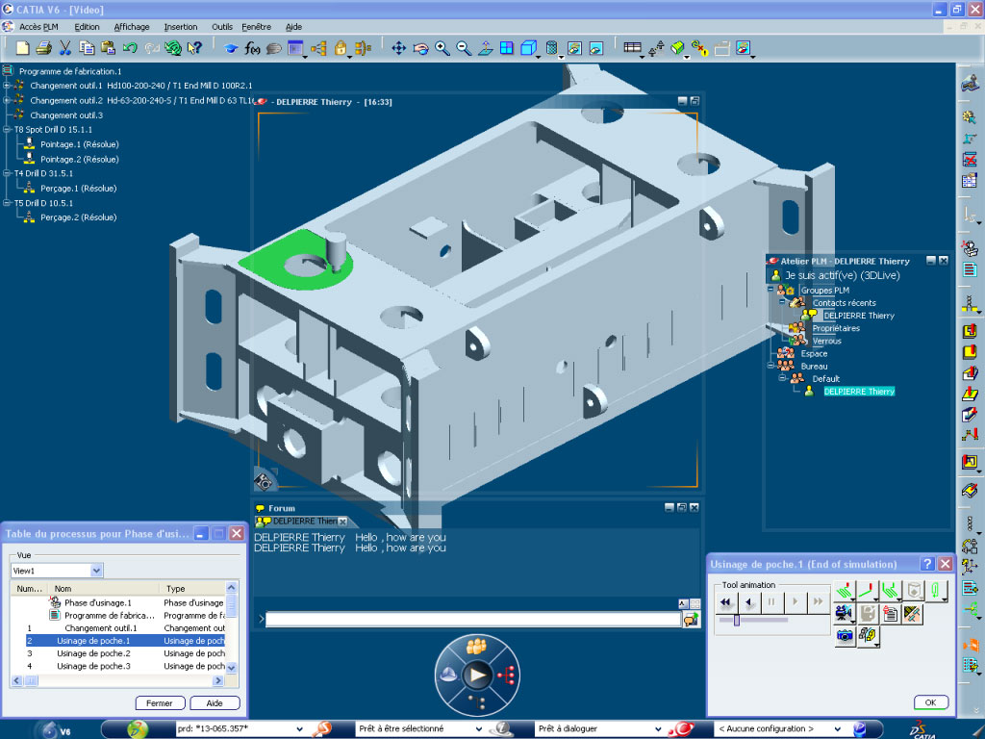Rewind tool animation to the start
985x739 pixels.
(x=725, y=602)
